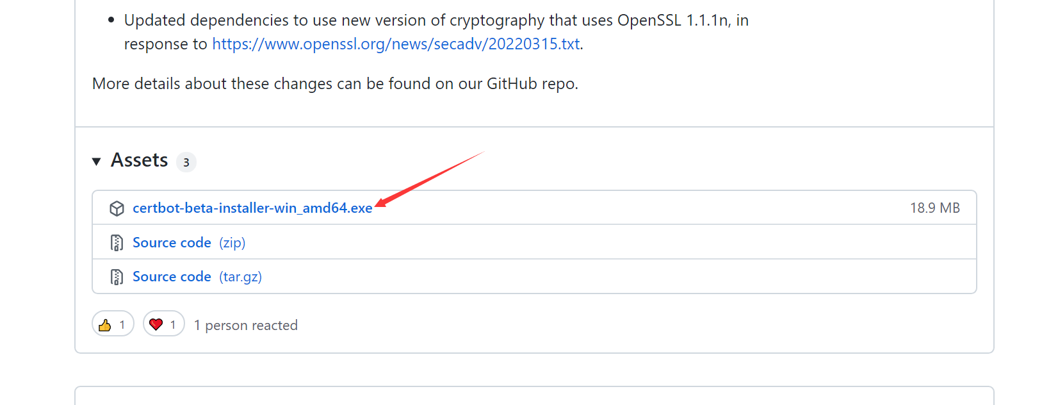Click the 18.9 MB file size label
The image size is (1042, 405).
[x=935, y=208]
